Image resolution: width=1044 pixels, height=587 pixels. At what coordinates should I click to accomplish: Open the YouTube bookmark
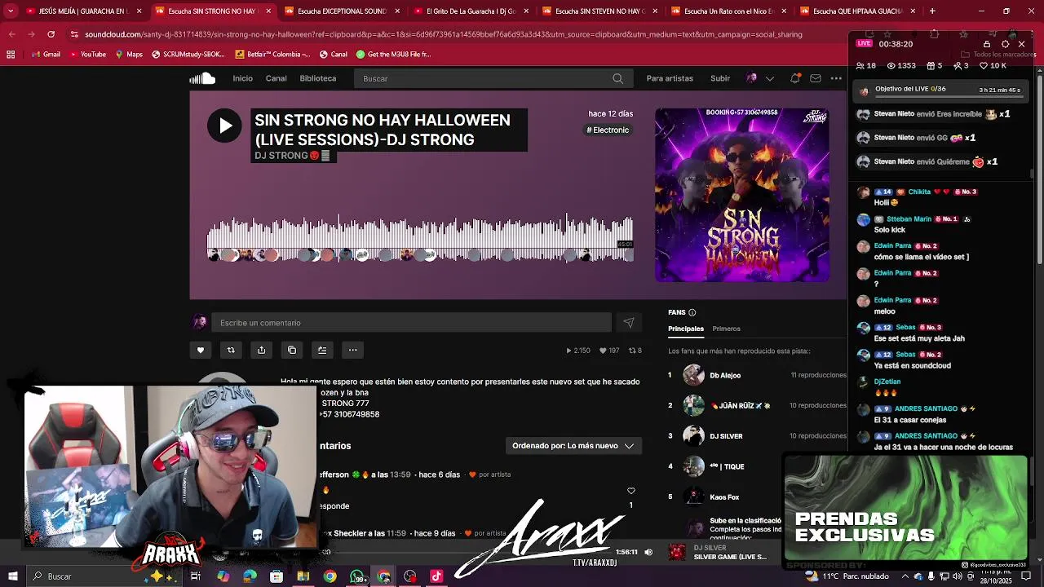point(87,54)
